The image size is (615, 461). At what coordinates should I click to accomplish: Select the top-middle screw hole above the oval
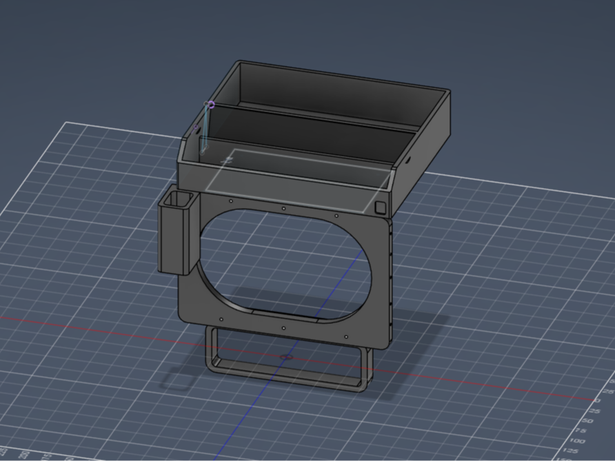[x=283, y=208]
